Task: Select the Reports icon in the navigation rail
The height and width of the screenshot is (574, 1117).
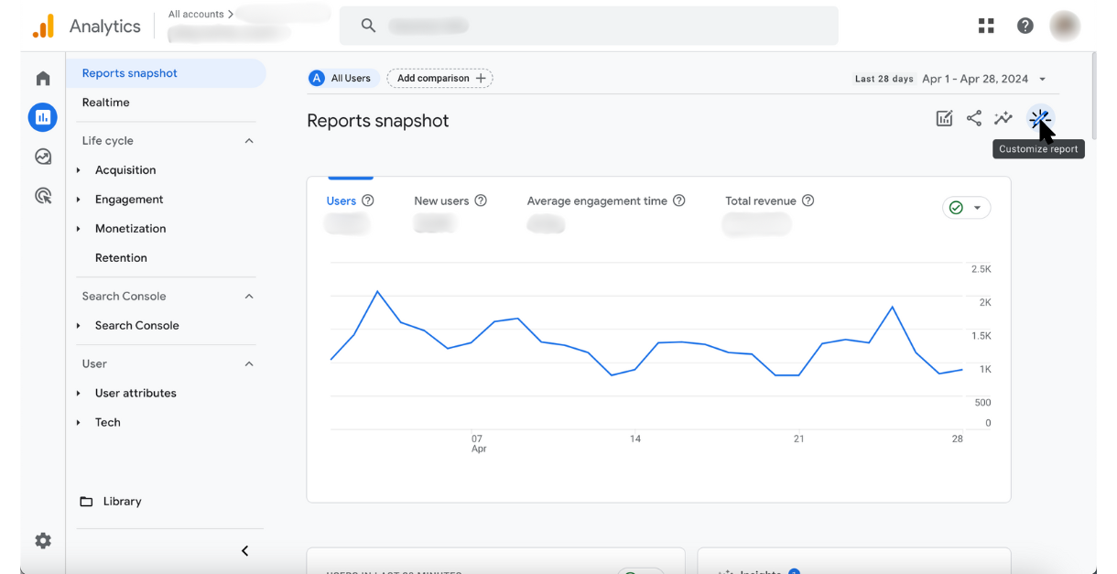Action: [42, 117]
